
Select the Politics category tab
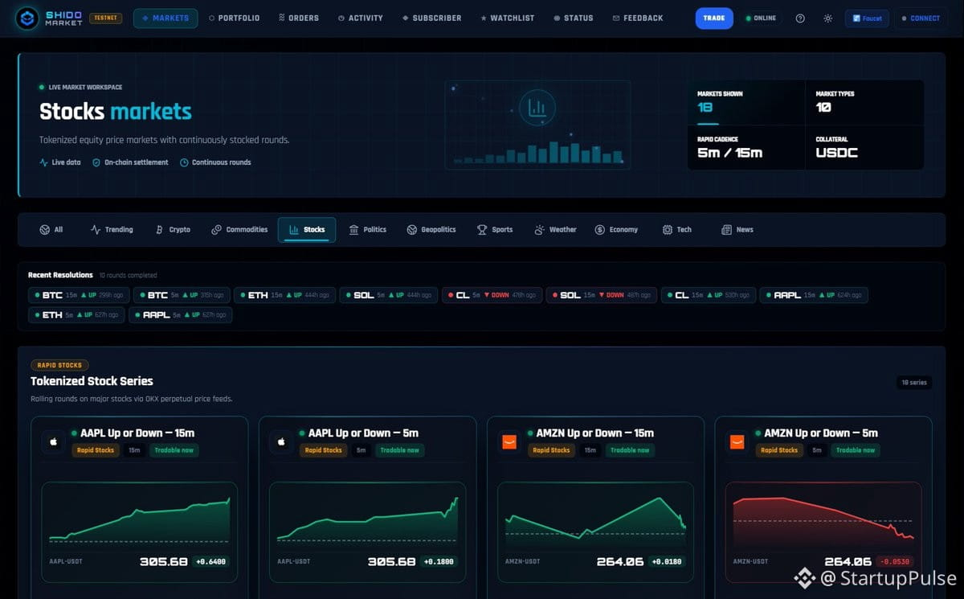pyautogui.click(x=368, y=229)
